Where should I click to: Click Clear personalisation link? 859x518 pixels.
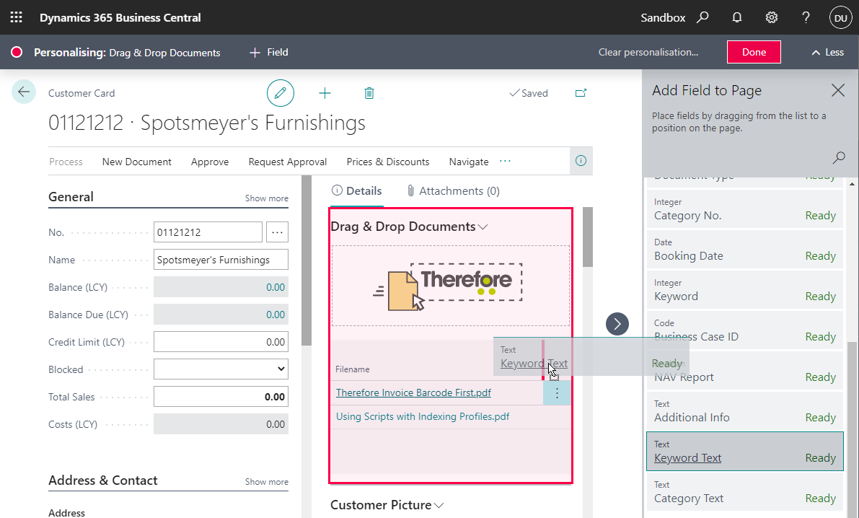(x=648, y=52)
